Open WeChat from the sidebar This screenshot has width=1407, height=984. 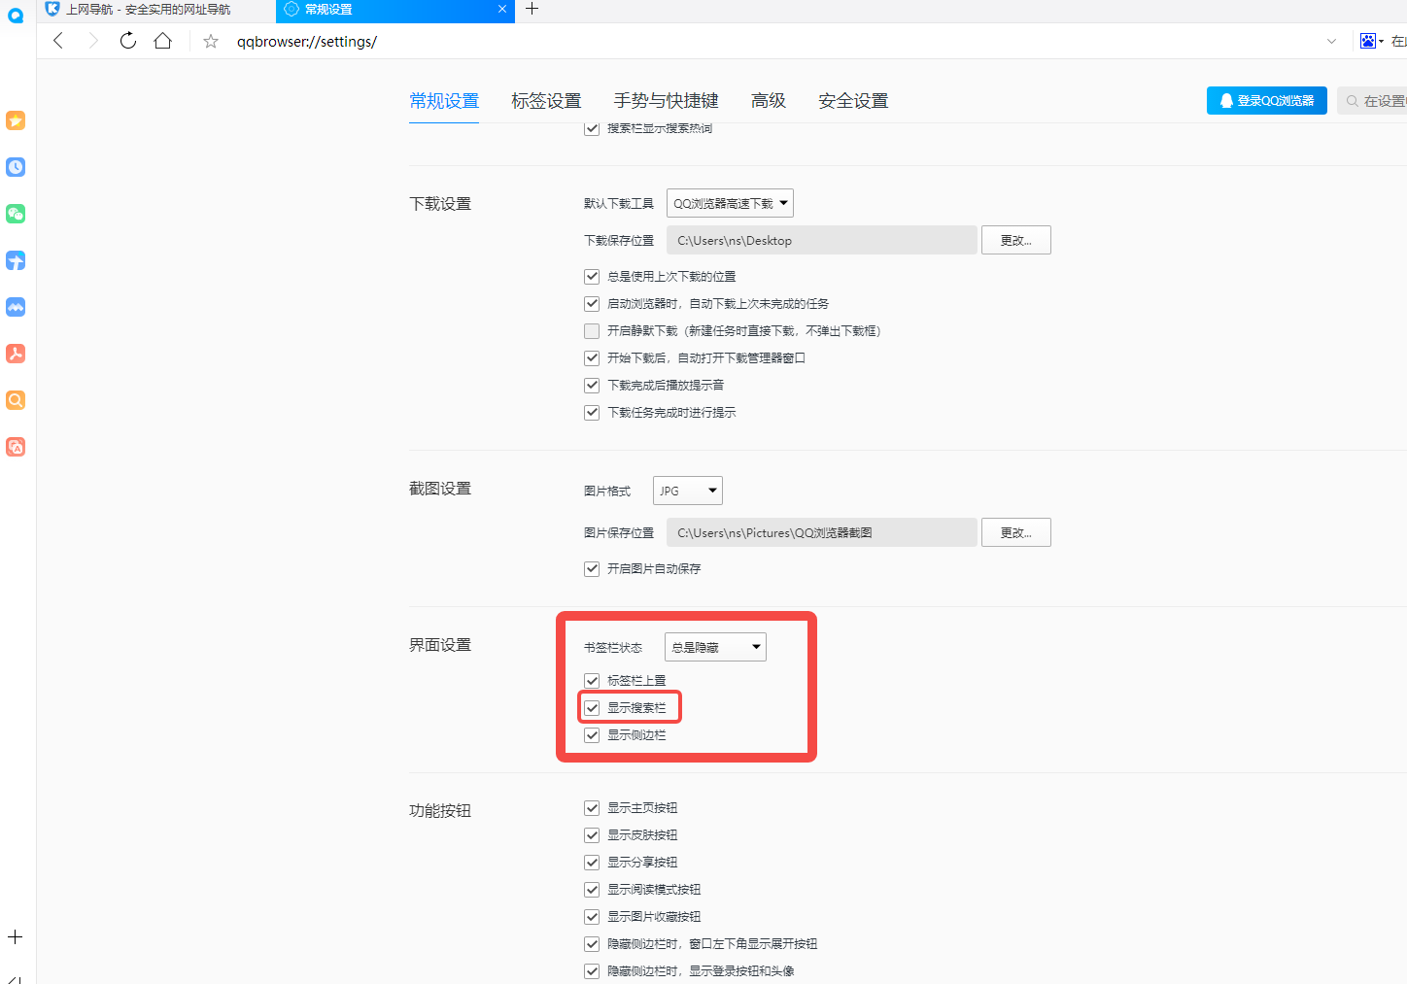pyautogui.click(x=16, y=214)
